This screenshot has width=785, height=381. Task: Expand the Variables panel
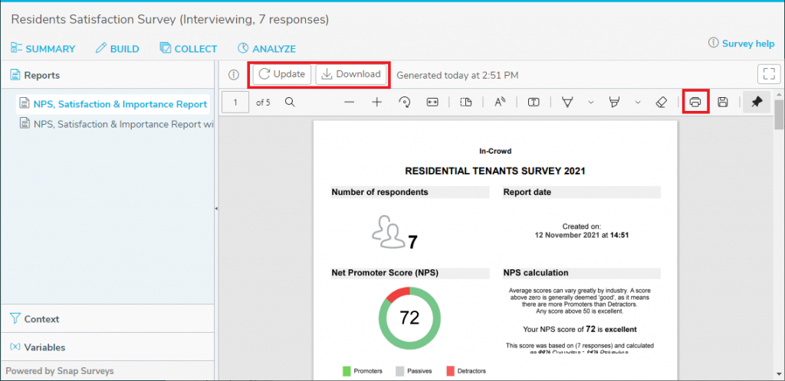[107, 347]
